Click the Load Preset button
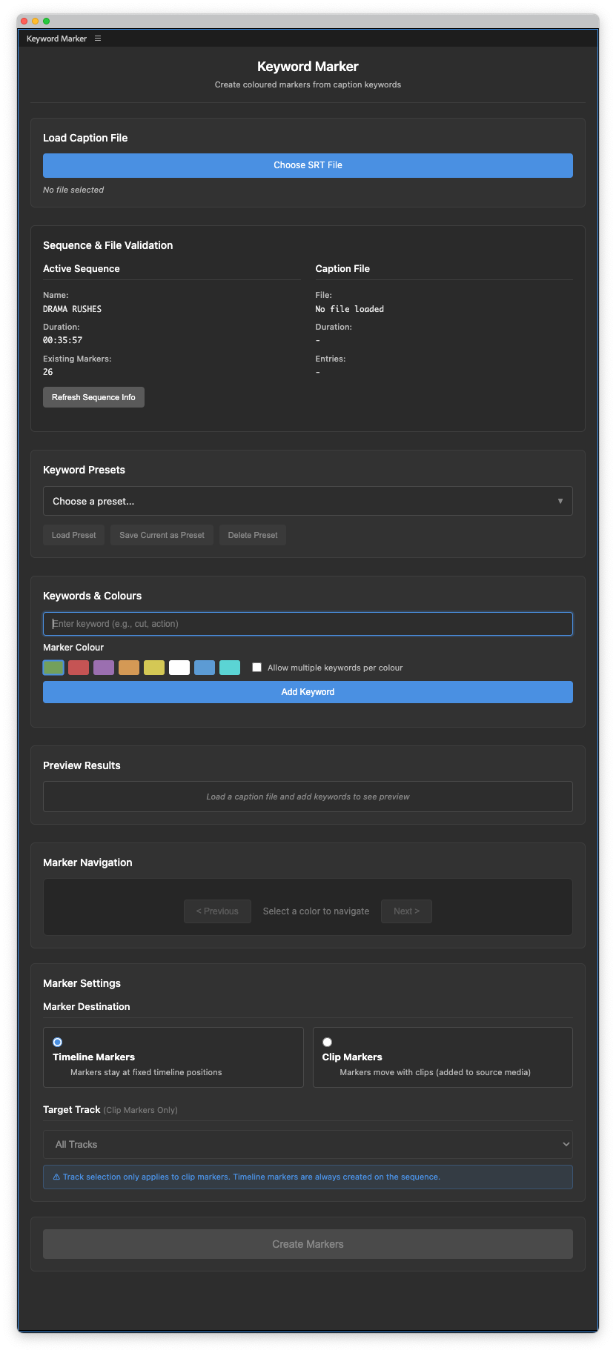616x1353 pixels. 73,535
